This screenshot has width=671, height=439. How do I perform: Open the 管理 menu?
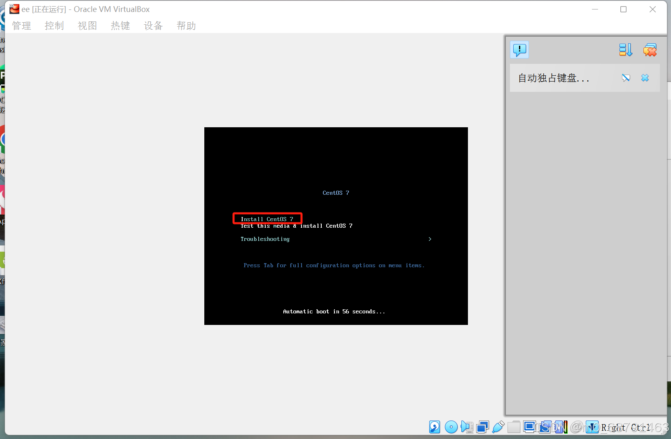[x=21, y=26]
